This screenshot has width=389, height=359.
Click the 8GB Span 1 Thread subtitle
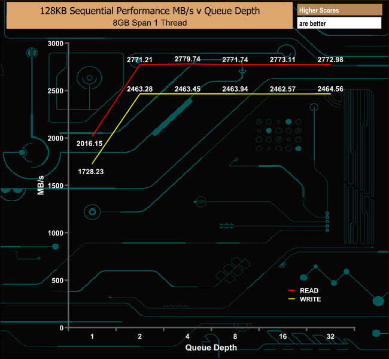[150, 23]
